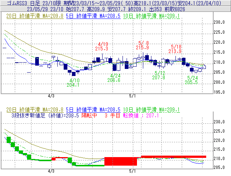Click the 3段抜き新値足 (終値)=208.5 label
This screenshot has width=231, height=176.
click(x=45, y=115)
